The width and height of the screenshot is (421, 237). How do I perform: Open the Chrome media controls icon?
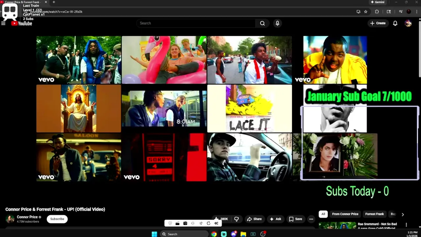401,12
